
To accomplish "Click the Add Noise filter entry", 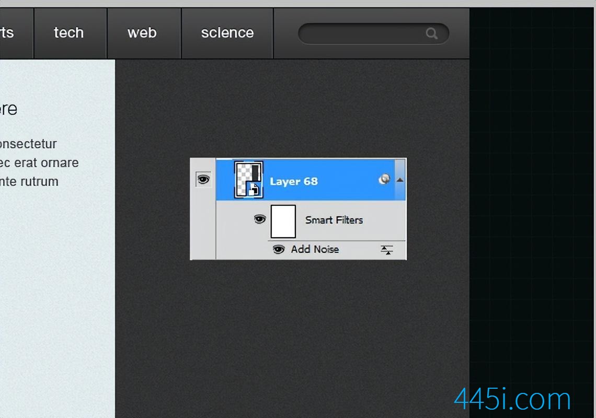I will 315,249.
